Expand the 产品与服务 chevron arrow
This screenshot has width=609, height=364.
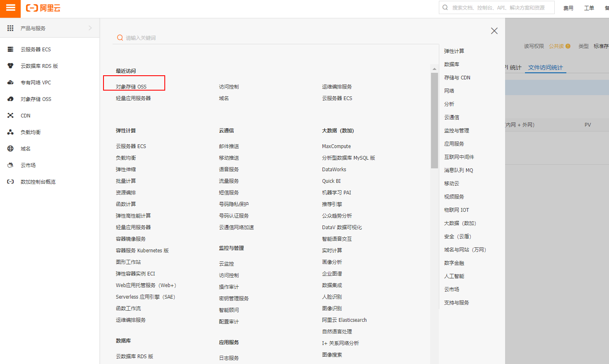90,28
